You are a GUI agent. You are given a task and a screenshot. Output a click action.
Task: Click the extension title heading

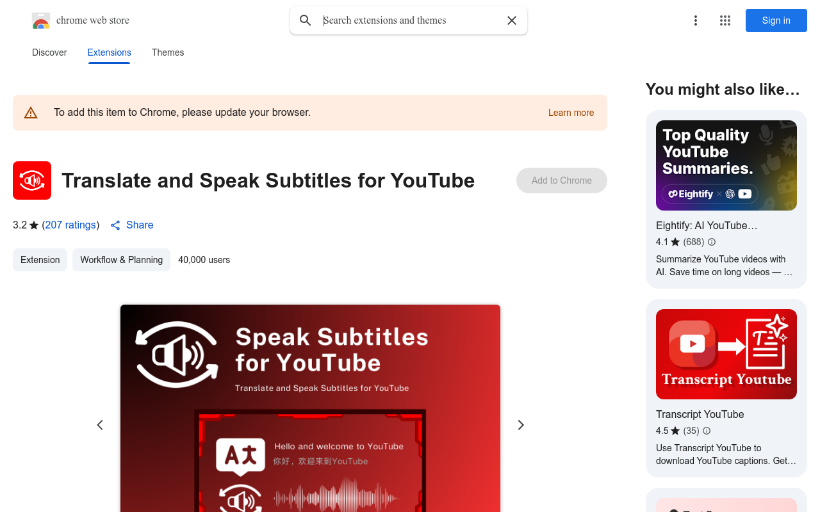pos(268,180)
